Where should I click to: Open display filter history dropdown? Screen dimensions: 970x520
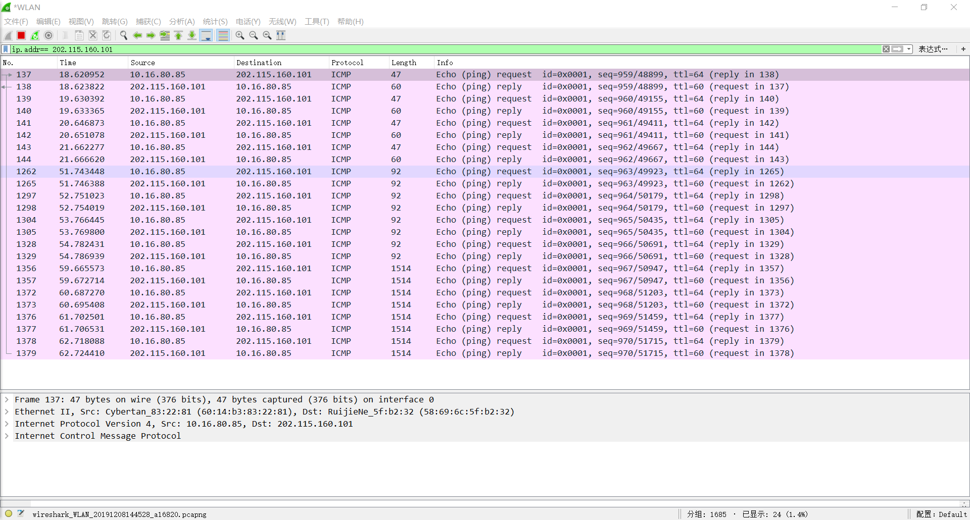click(x=909, y=49)
